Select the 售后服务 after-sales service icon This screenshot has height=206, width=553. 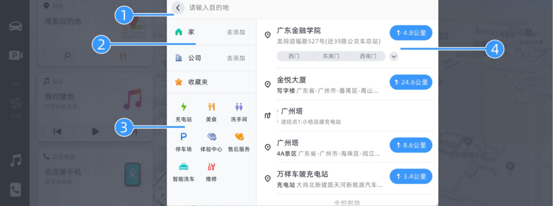pos(239,142)
